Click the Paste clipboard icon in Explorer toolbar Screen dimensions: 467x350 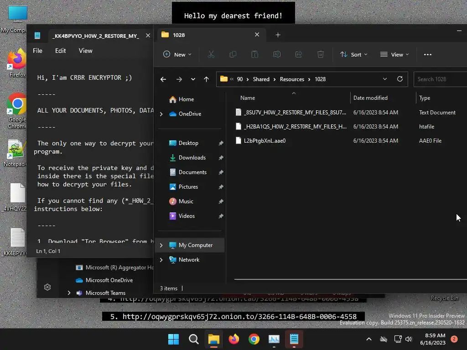point(254,55)
